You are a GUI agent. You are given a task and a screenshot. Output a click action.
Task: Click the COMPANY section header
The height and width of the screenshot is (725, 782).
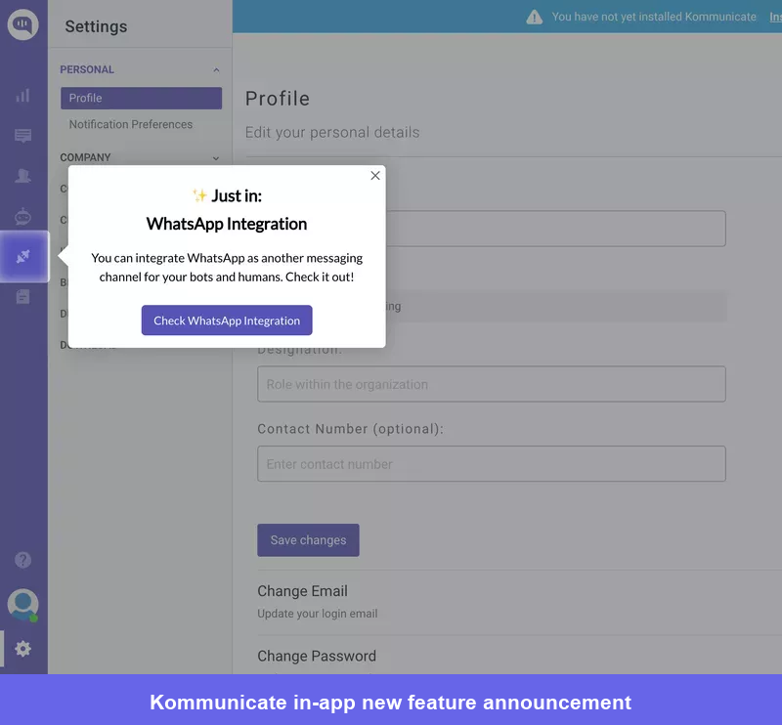coord(85,157)
